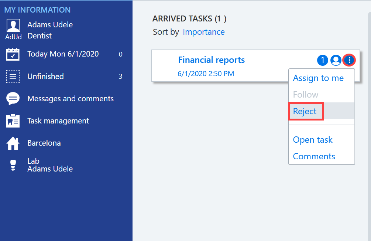Change sorting via the Importance link
Image resolution: width=371 pixels, height=241 pixels.
pos(204,32)
